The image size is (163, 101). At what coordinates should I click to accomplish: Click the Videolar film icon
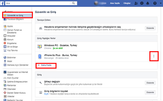pyautogui.click(x=5, y=96)
